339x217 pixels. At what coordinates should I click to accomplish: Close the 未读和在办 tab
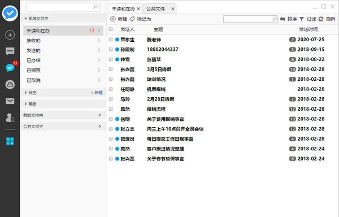138,9
